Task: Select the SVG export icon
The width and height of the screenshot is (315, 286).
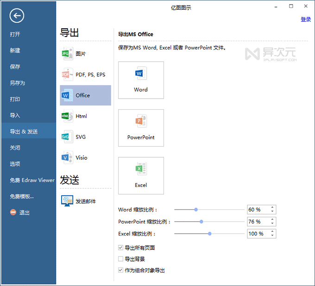Action: (x=67, y=137)
